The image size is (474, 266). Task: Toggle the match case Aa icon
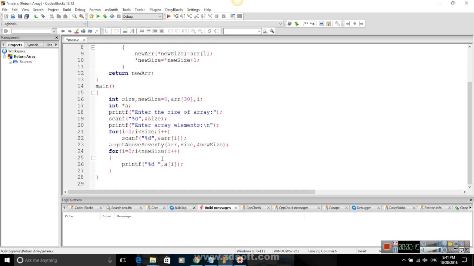tap(90, 31)
